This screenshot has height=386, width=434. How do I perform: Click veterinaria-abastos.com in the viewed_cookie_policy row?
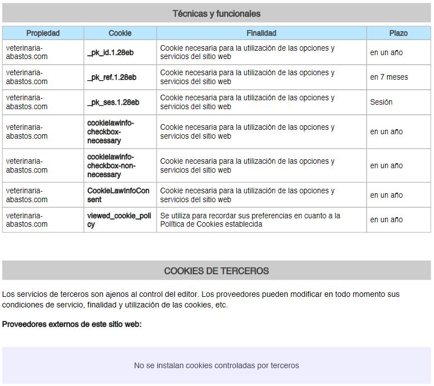click(x=27, y=220)
